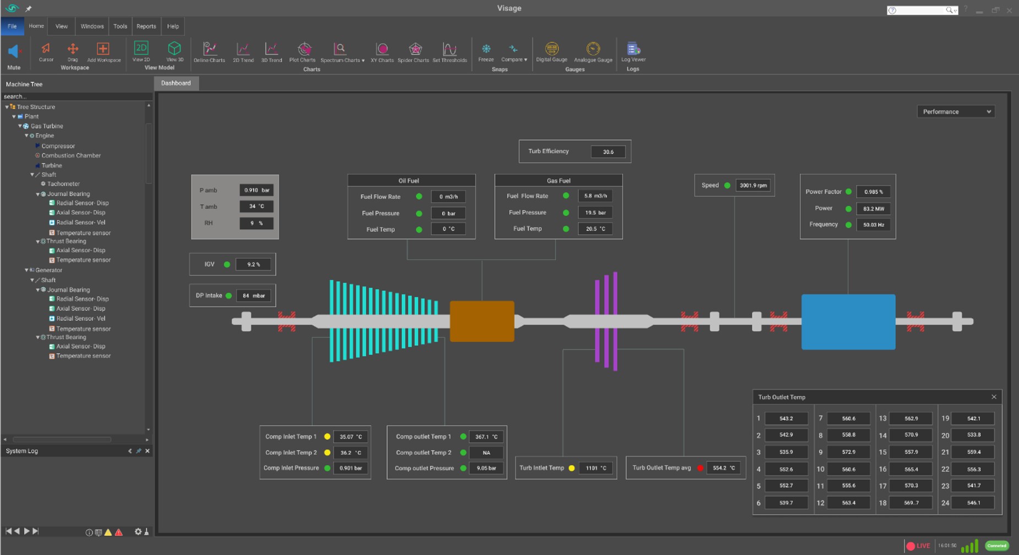Close the System Log panel

click(147, 451)
